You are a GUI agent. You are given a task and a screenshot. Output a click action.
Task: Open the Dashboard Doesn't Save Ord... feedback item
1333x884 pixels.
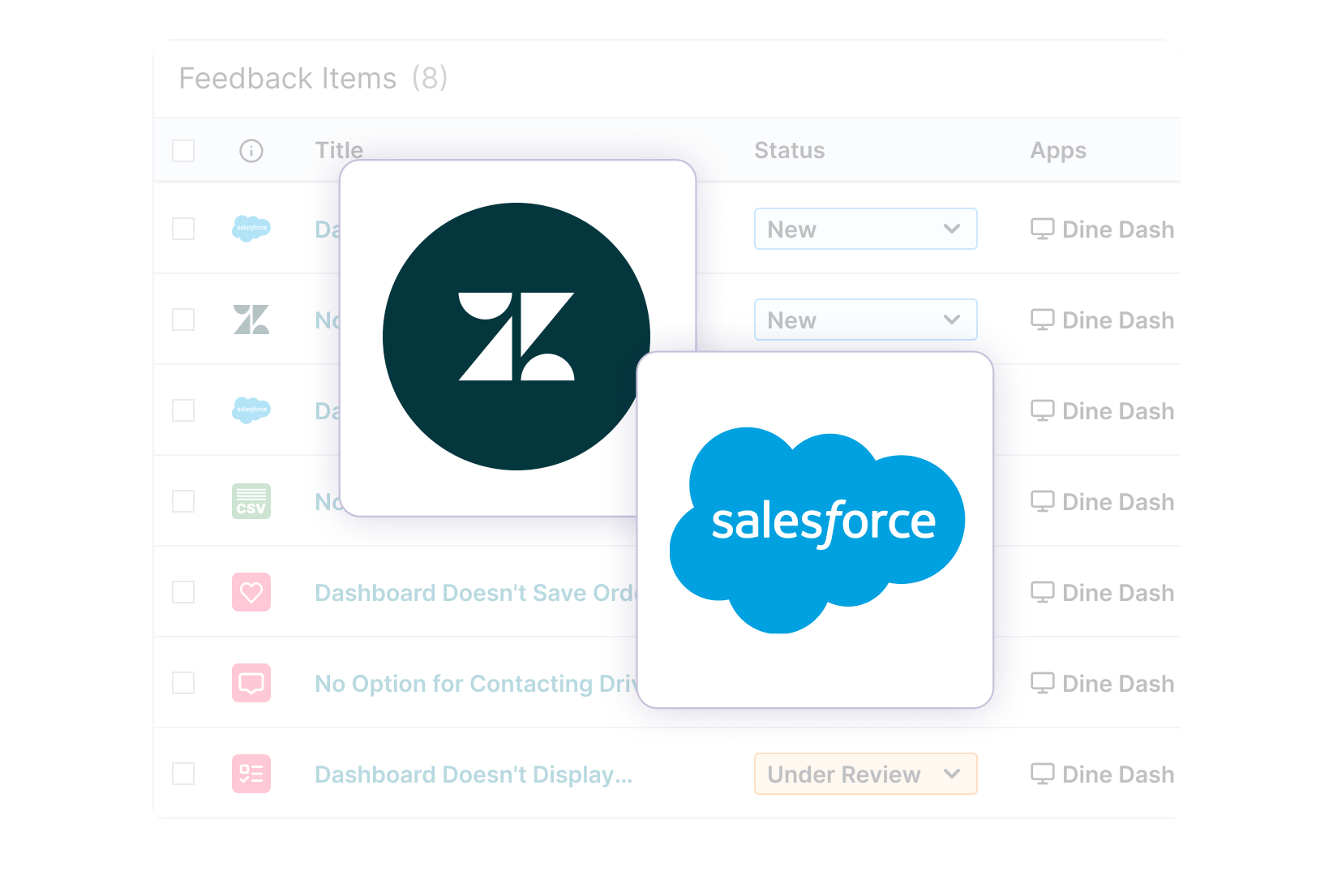476,593
